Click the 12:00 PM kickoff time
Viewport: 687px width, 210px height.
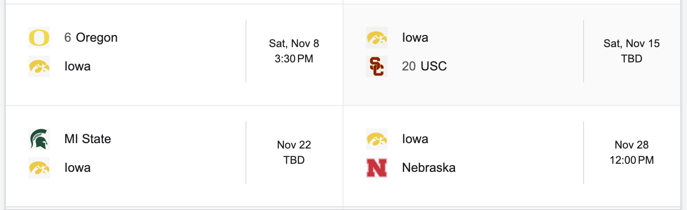632,160
